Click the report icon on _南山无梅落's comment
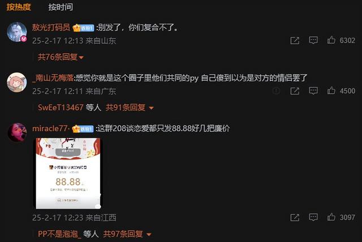 tap(276, 90)
